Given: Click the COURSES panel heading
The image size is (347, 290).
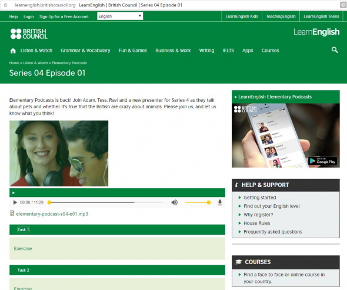Looking at the screenshot, I should click(258, 262).
